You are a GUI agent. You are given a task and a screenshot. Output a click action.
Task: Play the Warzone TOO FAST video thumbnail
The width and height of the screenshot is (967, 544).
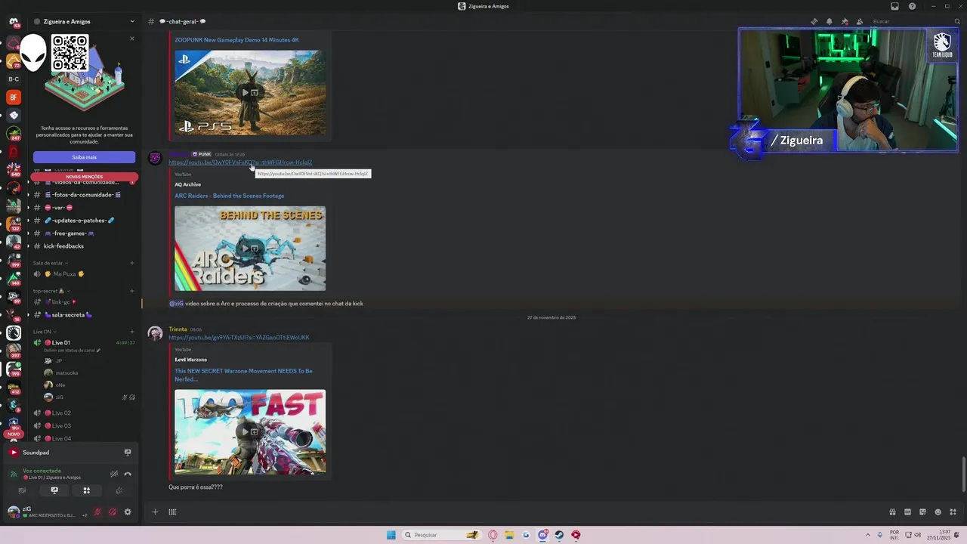pyautogui.click(x=250, y=432)
